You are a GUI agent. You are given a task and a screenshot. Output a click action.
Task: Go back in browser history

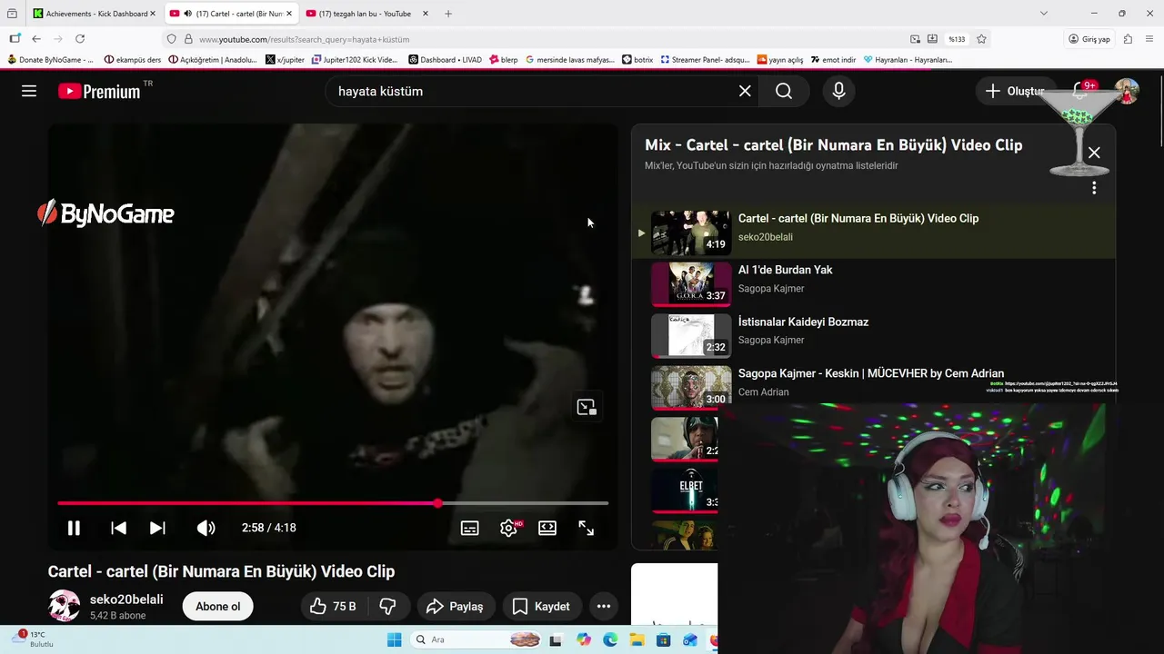(36, 39)
